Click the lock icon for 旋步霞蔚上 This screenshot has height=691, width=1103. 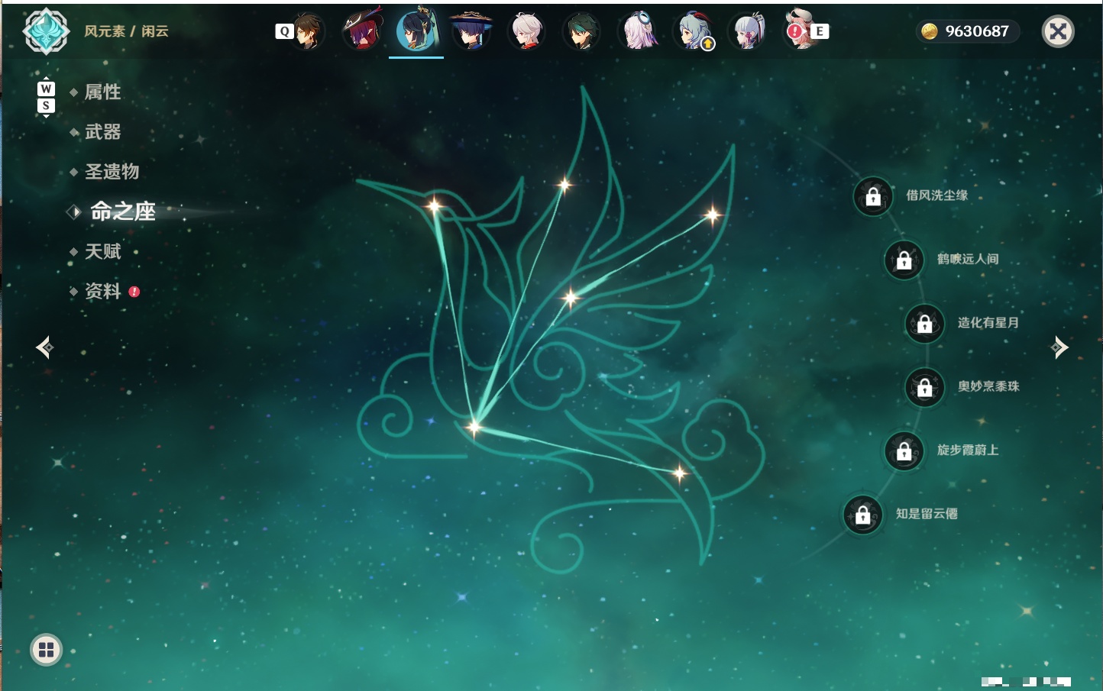(x=904, y=451)
